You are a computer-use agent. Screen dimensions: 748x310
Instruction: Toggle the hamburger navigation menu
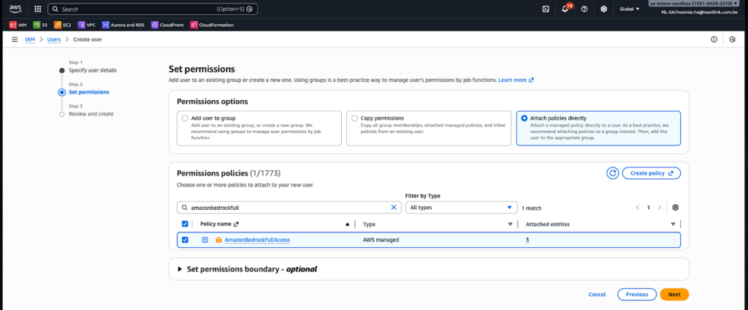(15, 39)
